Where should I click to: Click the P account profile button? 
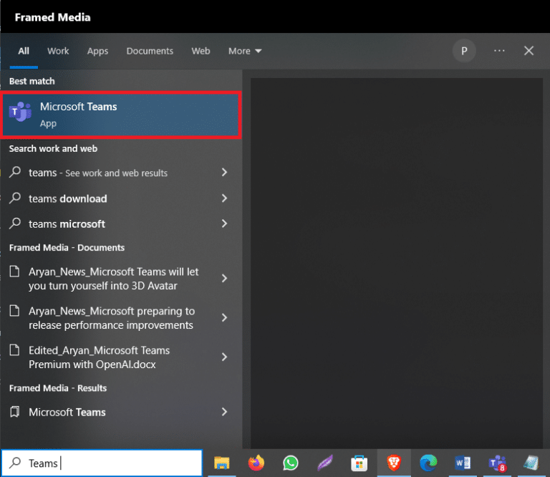tap(464, 51)
